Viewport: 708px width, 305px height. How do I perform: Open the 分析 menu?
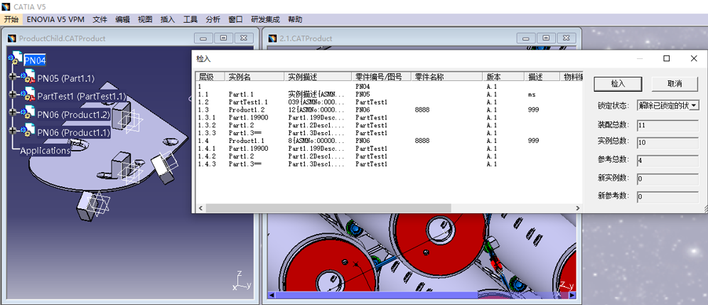(x=213, y=19)
